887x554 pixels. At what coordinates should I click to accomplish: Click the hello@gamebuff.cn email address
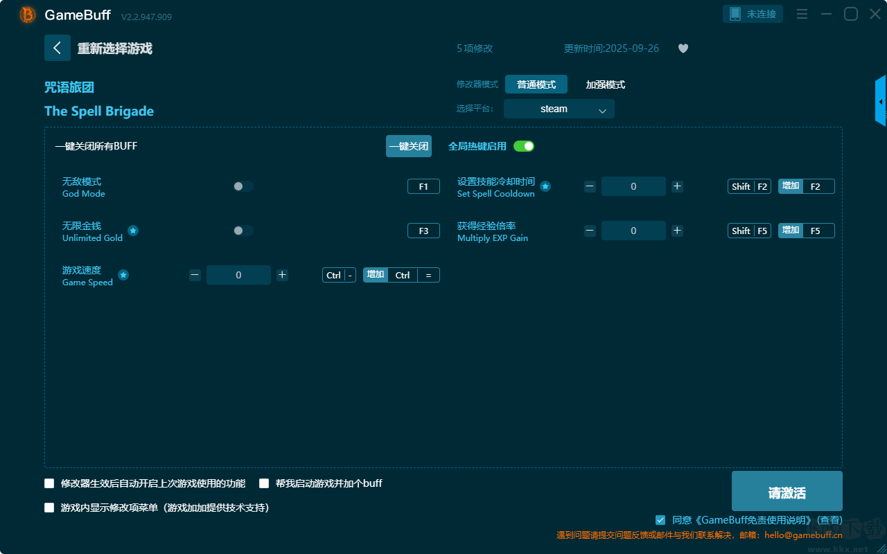pos(803,535)
